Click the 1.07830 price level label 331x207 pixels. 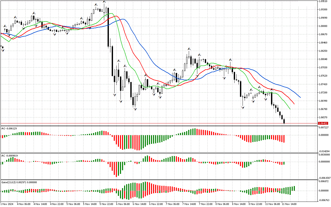click(323, 68)
